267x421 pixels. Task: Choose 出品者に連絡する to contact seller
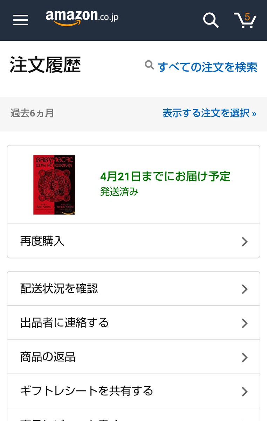point(133,323)
